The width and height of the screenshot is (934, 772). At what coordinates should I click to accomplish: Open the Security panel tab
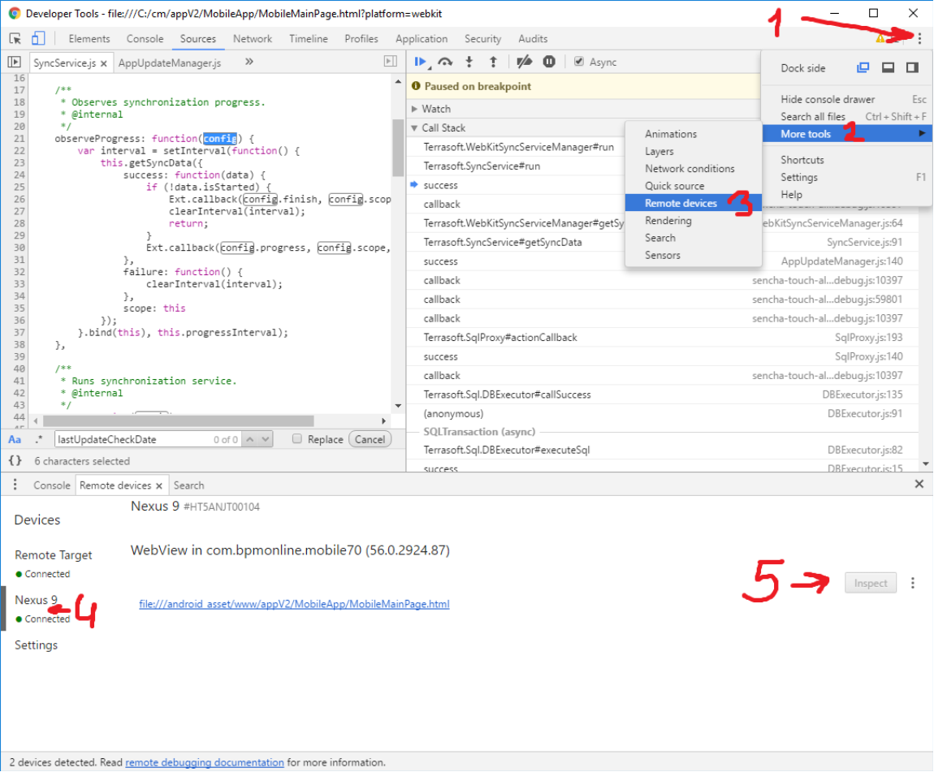[x=482, y=39]
